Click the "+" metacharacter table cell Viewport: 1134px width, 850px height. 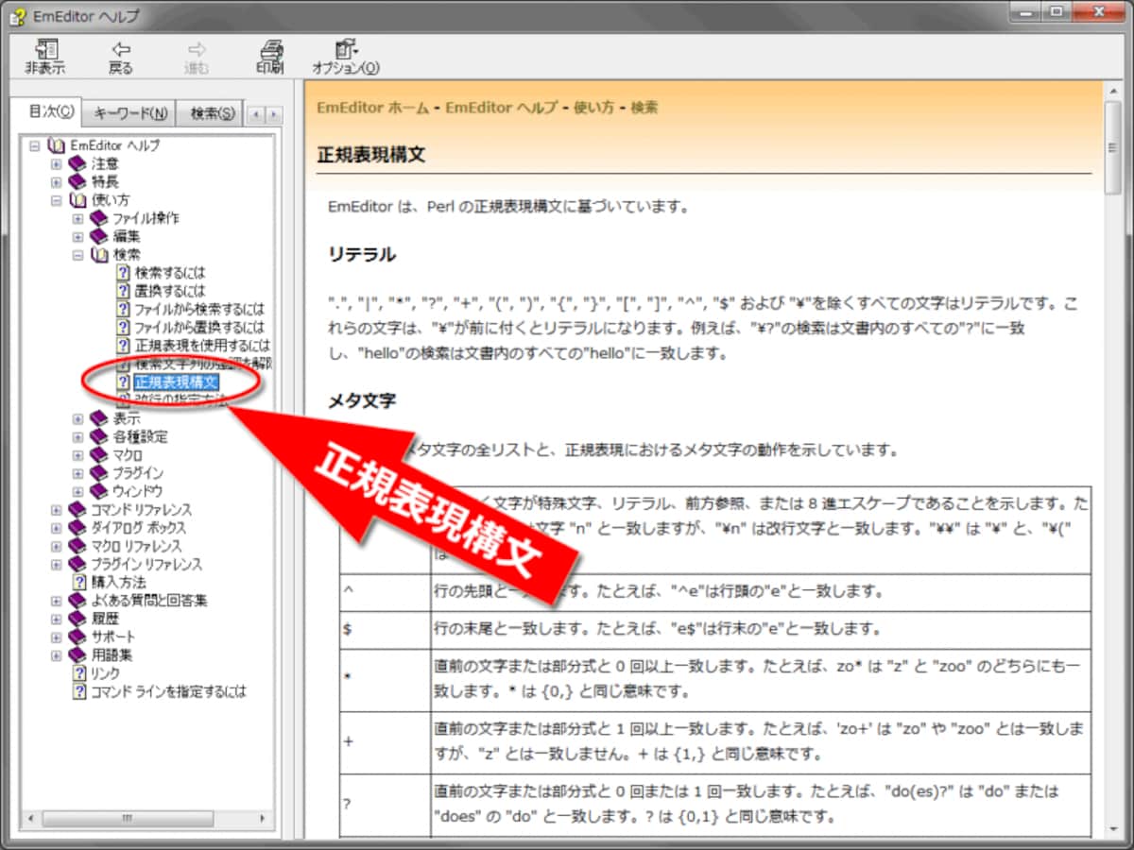point(386,741)
